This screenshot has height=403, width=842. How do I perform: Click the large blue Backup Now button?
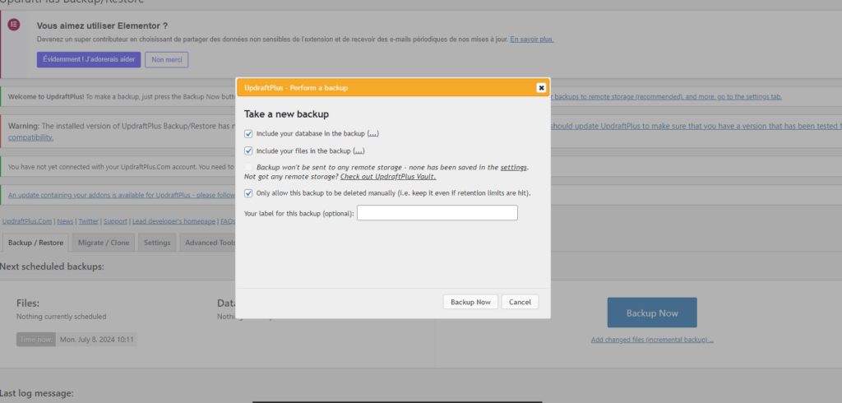pos(652,313)
